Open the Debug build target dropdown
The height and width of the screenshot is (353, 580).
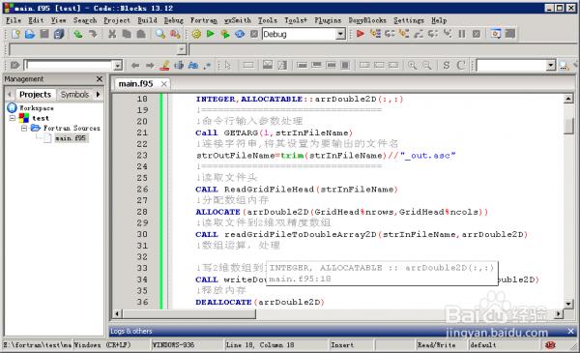[x=340, y=34]
